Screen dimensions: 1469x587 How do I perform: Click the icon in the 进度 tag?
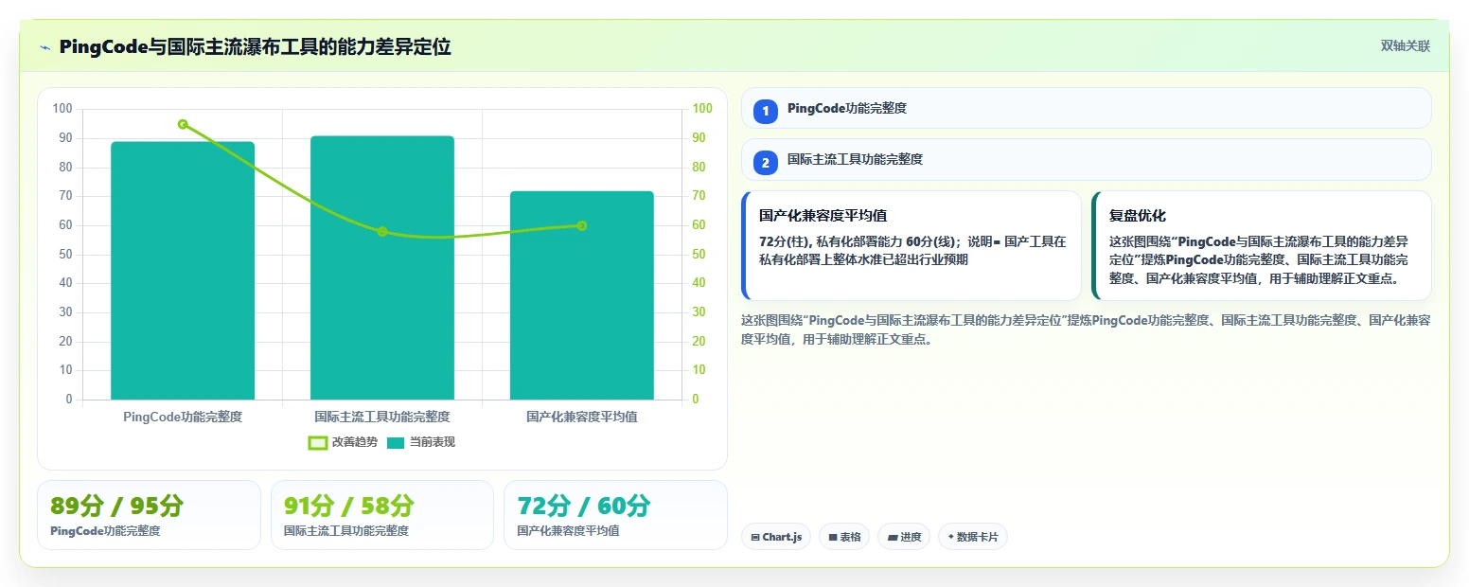(893, 537)
